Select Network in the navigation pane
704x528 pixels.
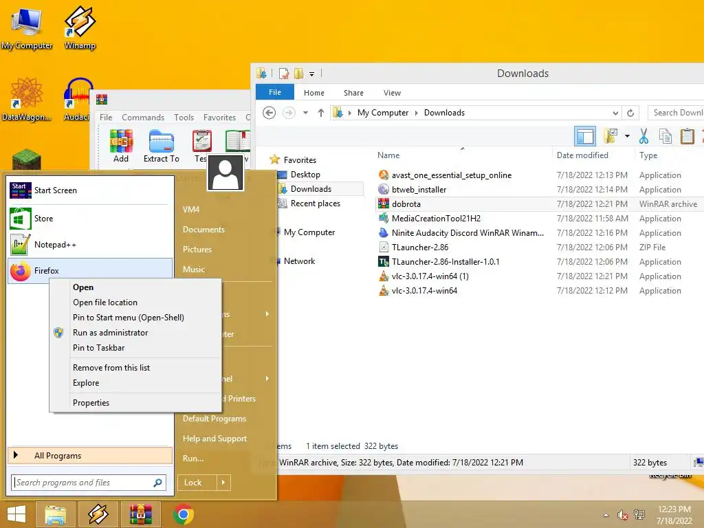(299, 261)
